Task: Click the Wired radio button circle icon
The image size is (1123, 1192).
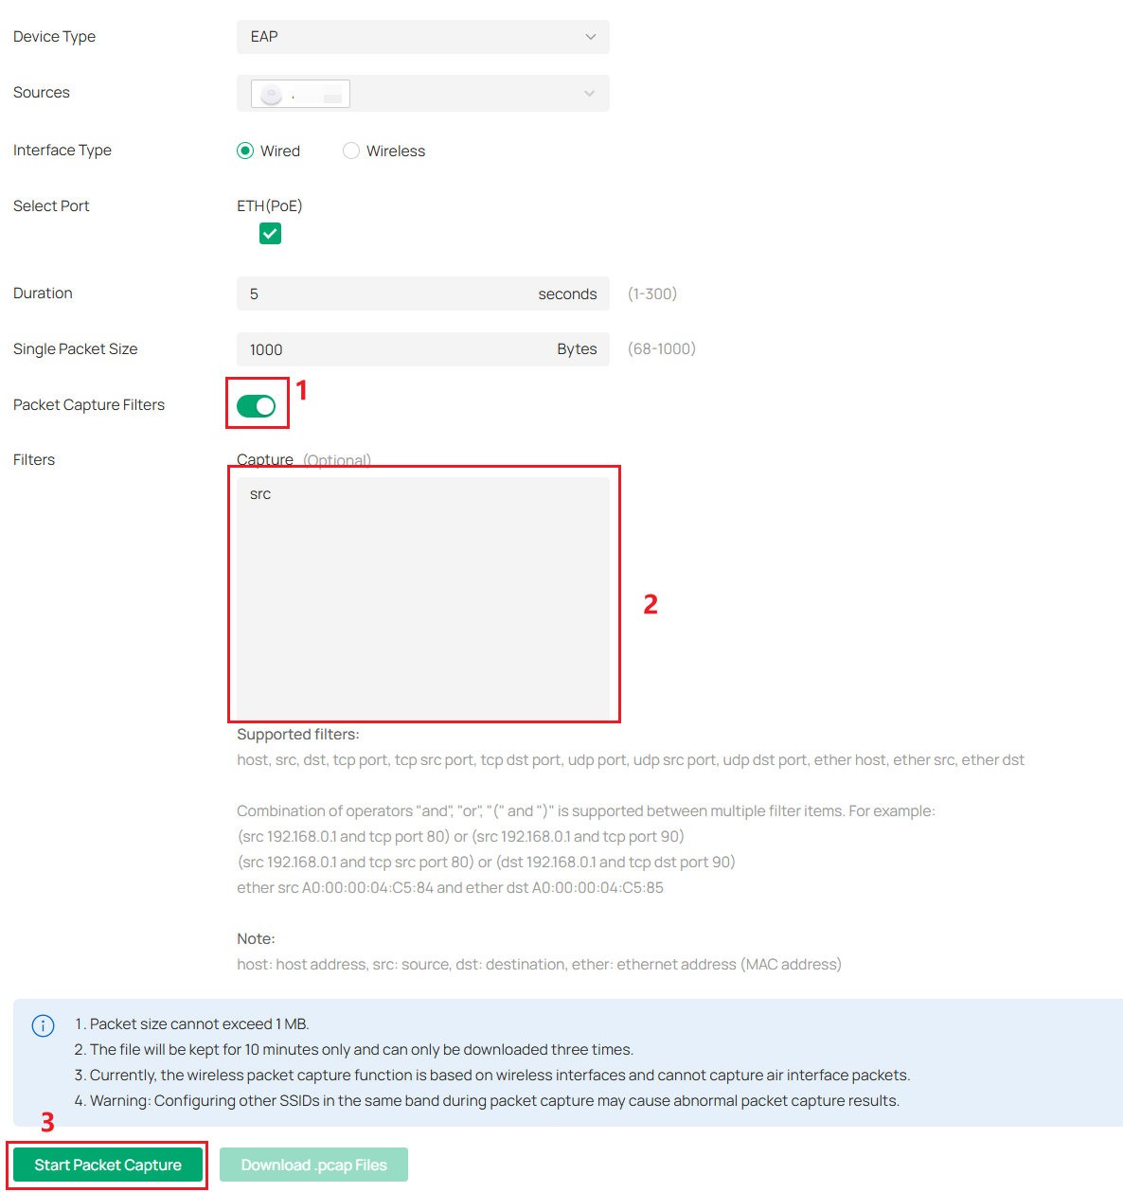Action: [x=245, y=151]
